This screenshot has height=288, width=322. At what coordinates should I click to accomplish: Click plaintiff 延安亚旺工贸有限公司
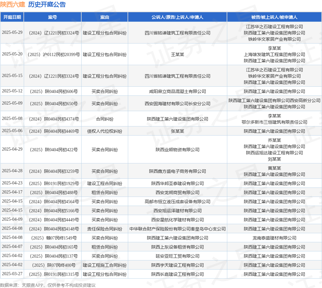click(178, 256)
